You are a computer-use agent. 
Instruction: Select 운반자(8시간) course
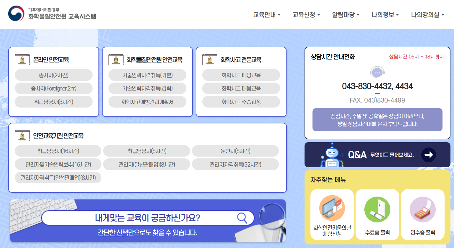point(235,151)
